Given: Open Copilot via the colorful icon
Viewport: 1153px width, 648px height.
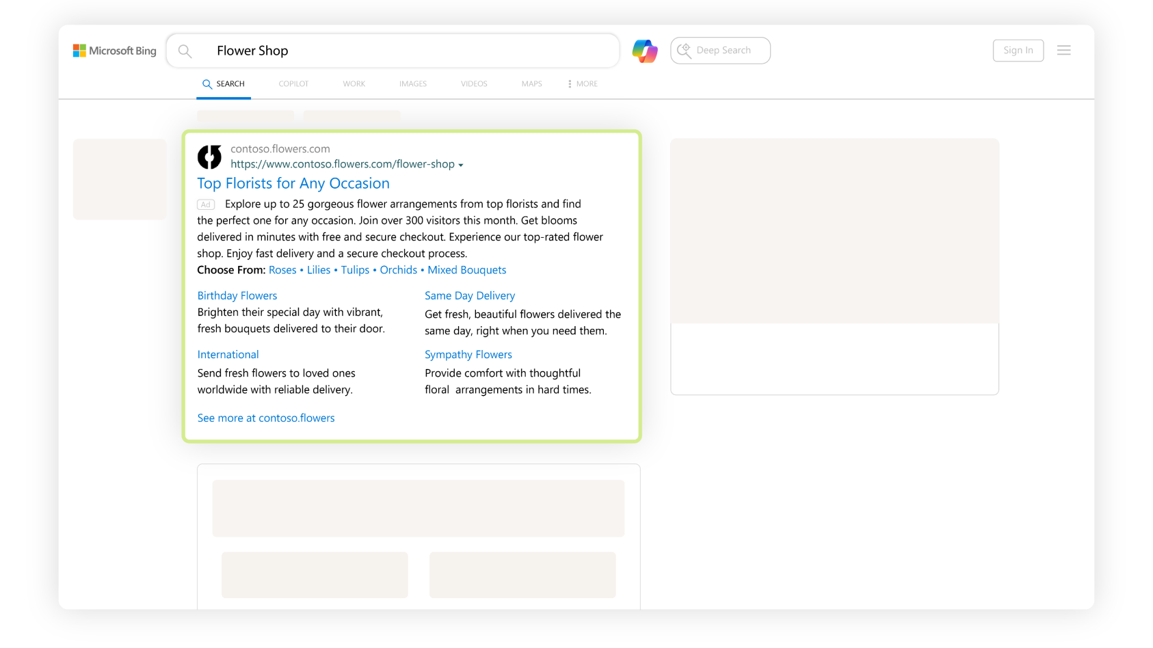Looking at the screenshot, I should pyautogui.click(x=644, y=51).
